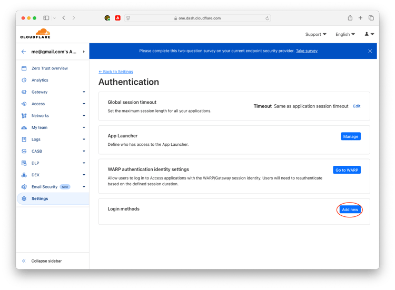This screenshot has width=395, height=290.
Task: Click the Settings gear icon
Action: point(24,198)
